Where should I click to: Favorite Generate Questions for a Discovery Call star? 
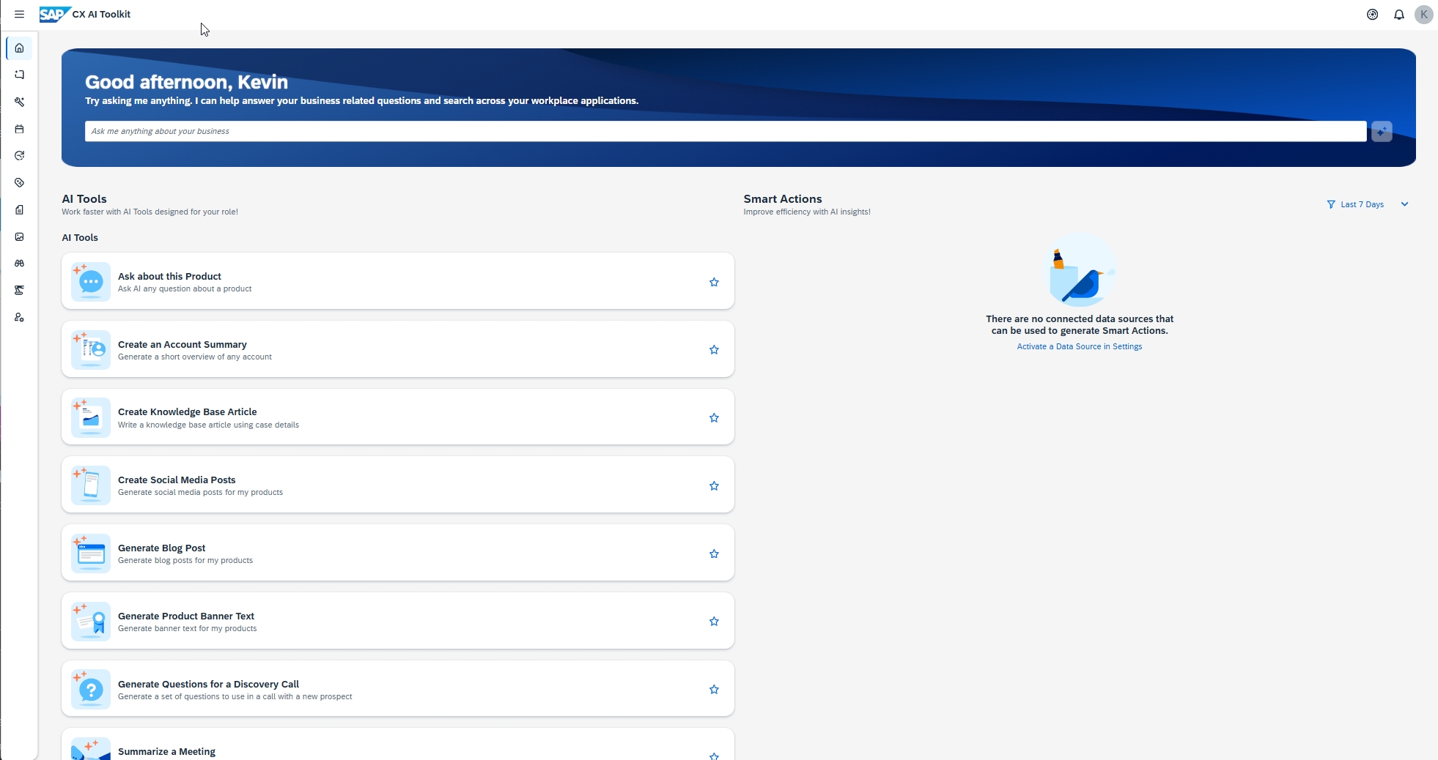714,690
